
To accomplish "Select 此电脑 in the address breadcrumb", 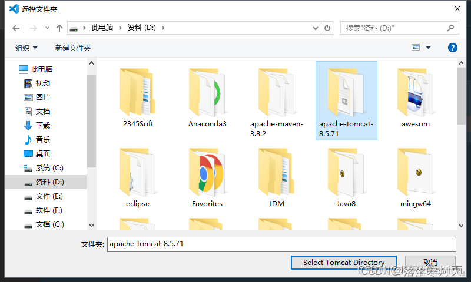I will [x=102, y=28].
